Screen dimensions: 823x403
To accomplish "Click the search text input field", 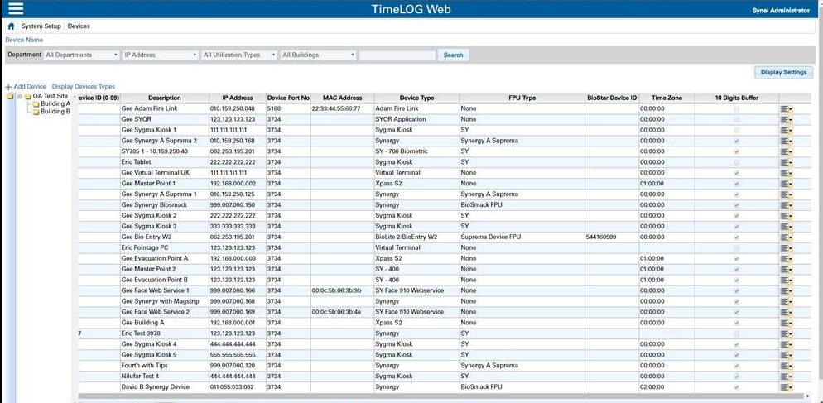I will pos(397,55).
